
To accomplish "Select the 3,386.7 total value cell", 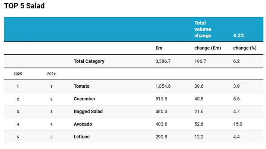I will (163, 61).
